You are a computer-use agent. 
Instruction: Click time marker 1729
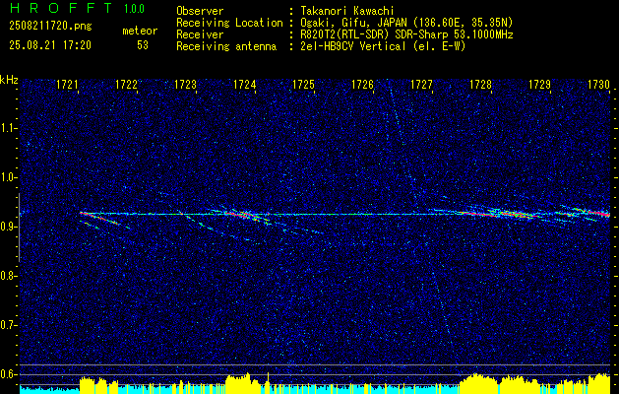539,84
